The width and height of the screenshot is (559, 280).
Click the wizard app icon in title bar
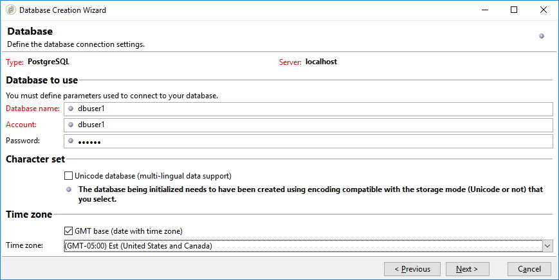(x=10, y=10)
